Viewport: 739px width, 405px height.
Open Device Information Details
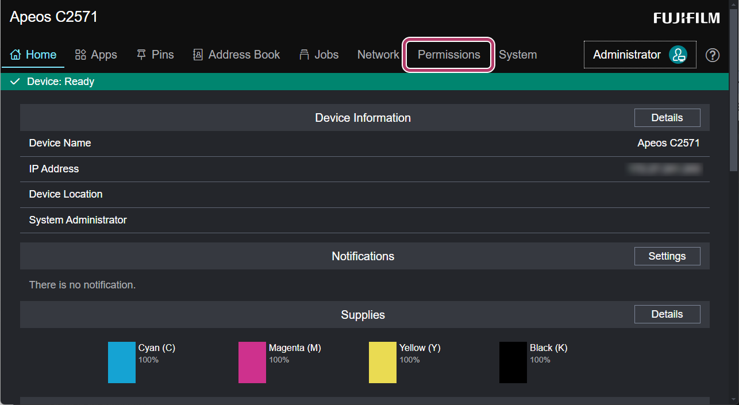(667, 118)
